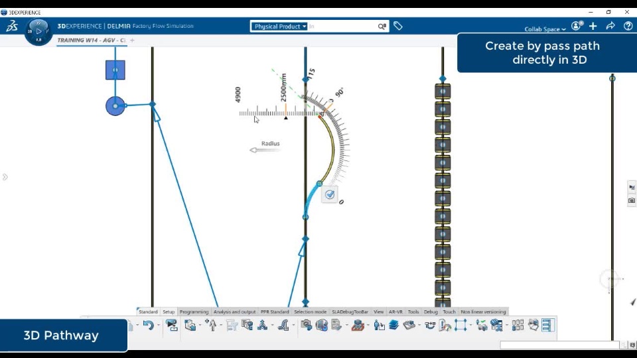The height and width of the screenshot is (358, 637).
Task: Click the teal endpoint at arc bottom
Action: click(305, 217)
